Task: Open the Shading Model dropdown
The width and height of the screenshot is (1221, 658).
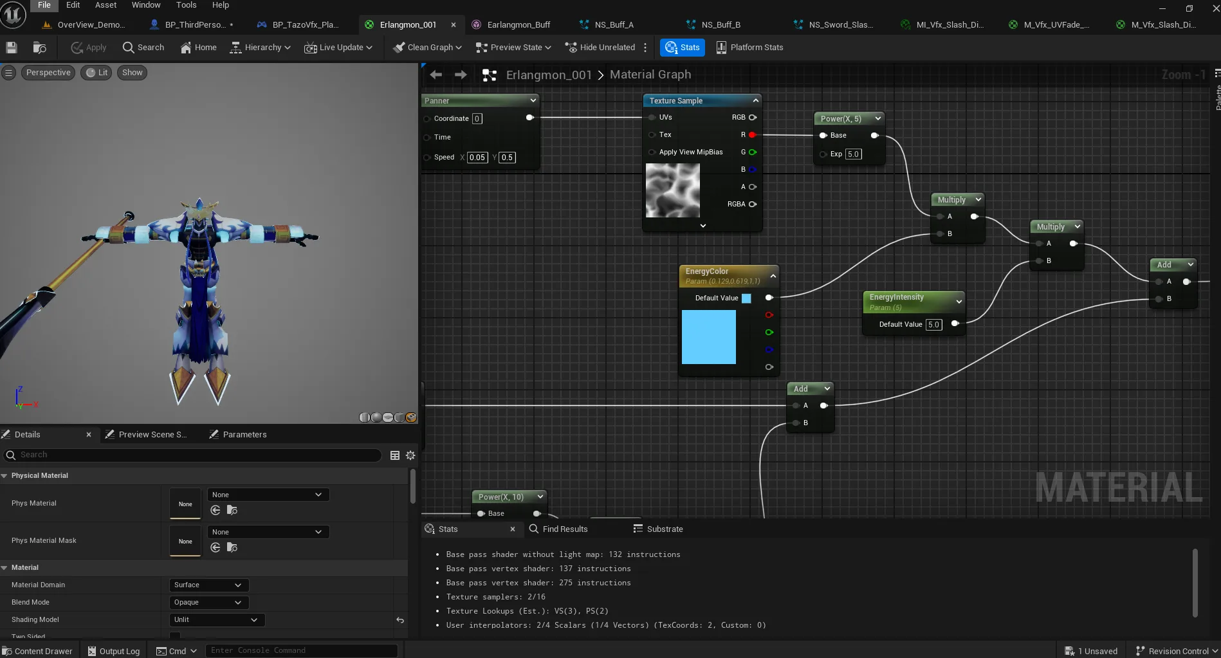Action: pos(217,620)
